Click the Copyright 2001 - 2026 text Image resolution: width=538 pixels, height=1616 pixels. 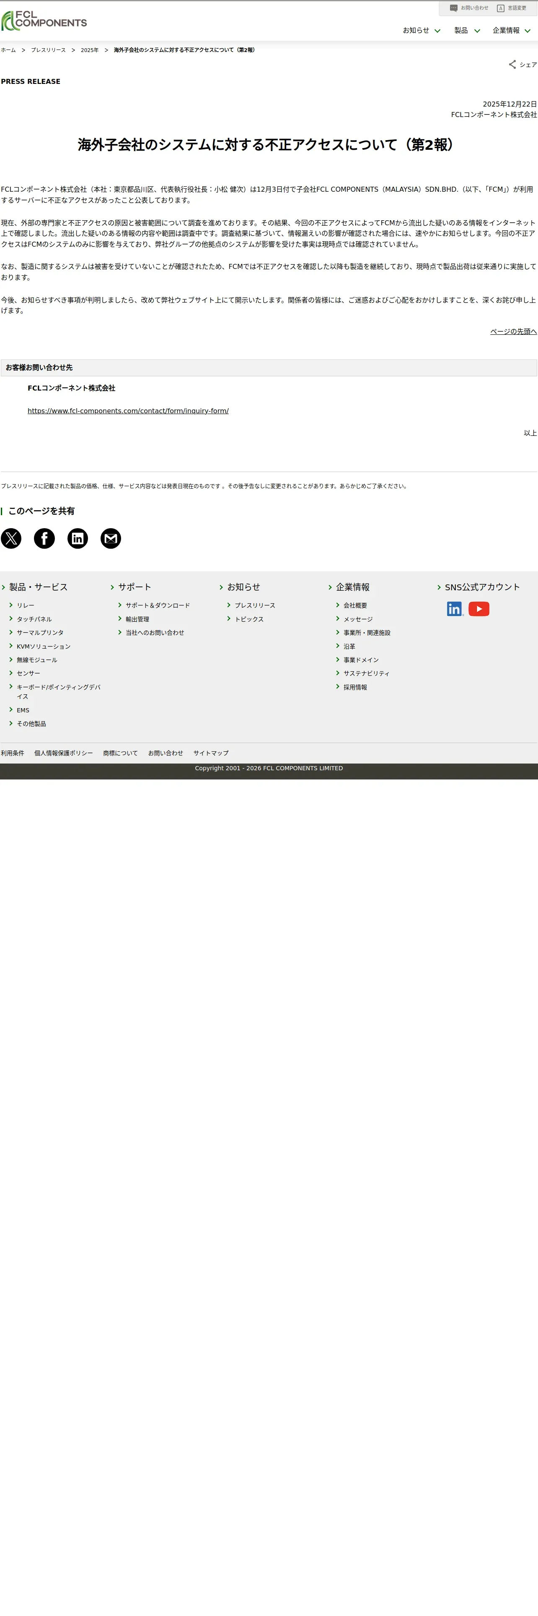(269, 768)
